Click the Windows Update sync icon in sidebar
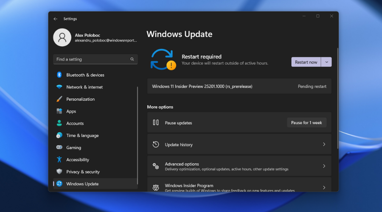This screenshot has height=212, width=382. [59, 184]
